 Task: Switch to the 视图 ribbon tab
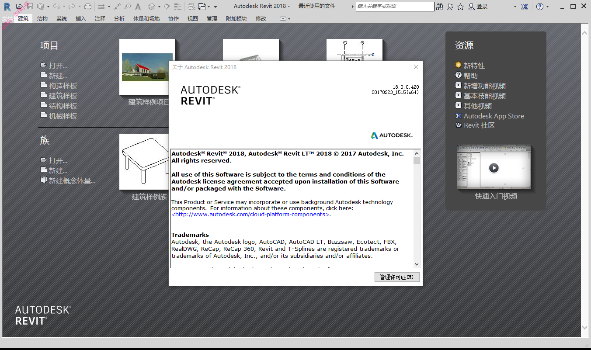click(192, 19)
